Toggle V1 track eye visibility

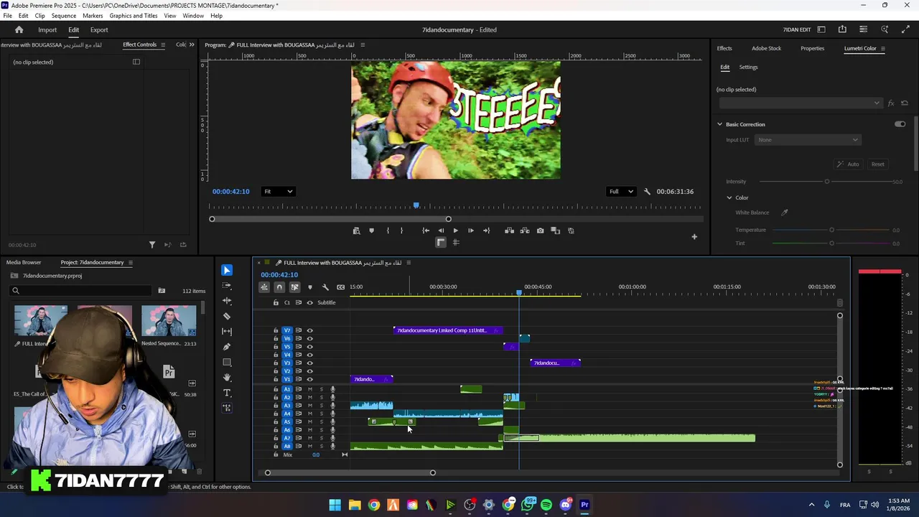[x=310, y=379]
